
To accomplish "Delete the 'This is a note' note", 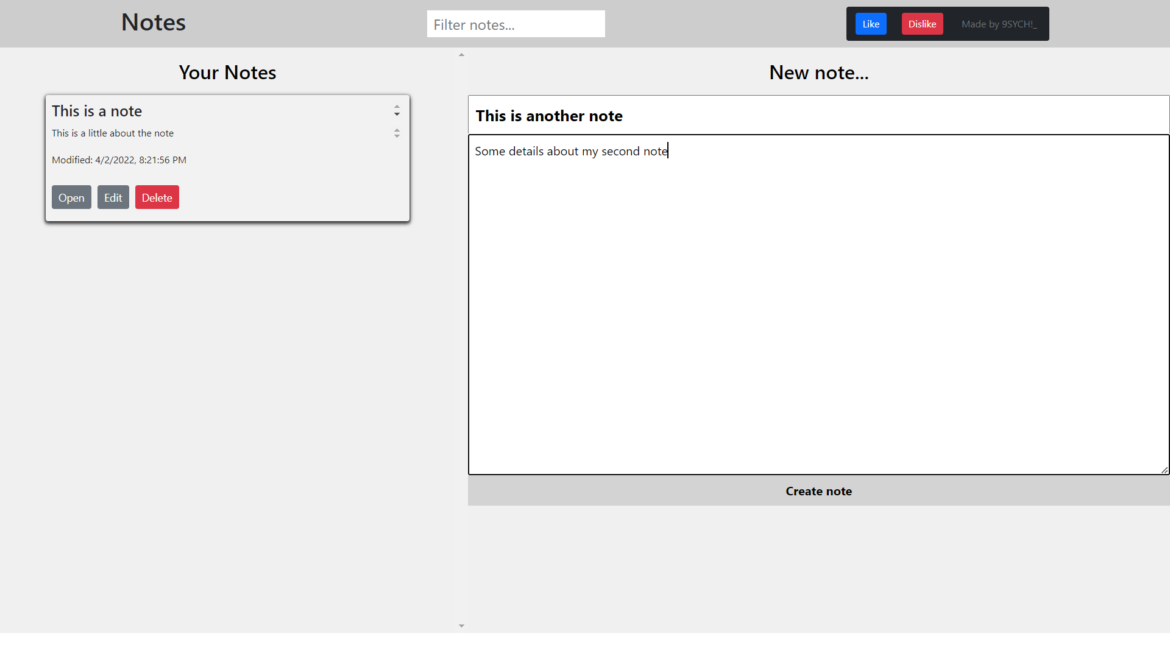I will [157, 197].
